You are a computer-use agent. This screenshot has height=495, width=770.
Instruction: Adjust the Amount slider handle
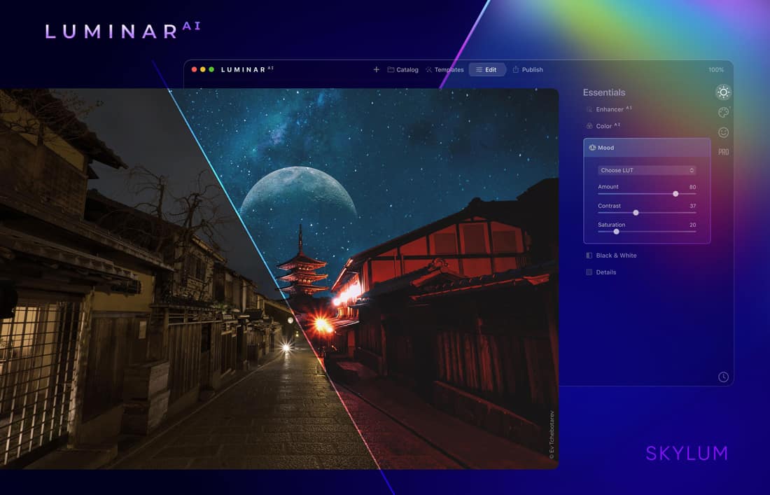pos(675,194)
